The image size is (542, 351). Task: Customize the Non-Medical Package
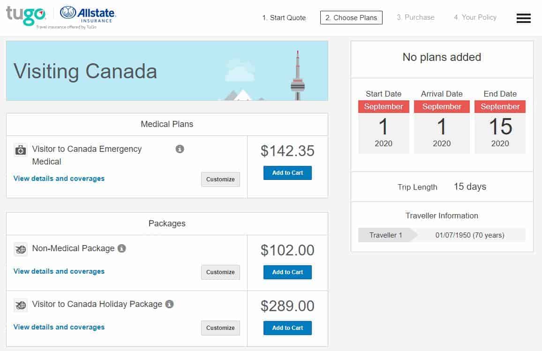click(220, 272)
